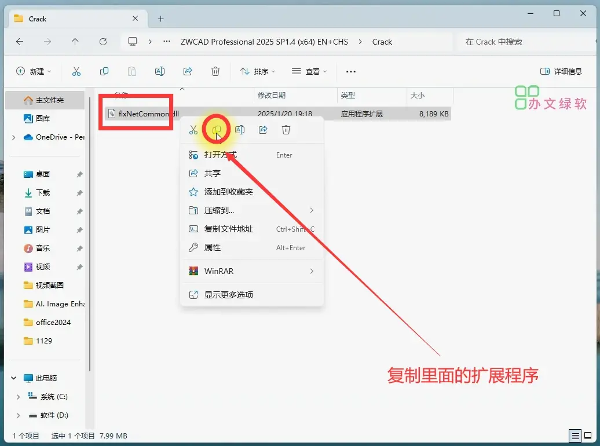This screenshot has height=446, width=600.
Task: Refresh the current folder view
Action: click(103, 42)
